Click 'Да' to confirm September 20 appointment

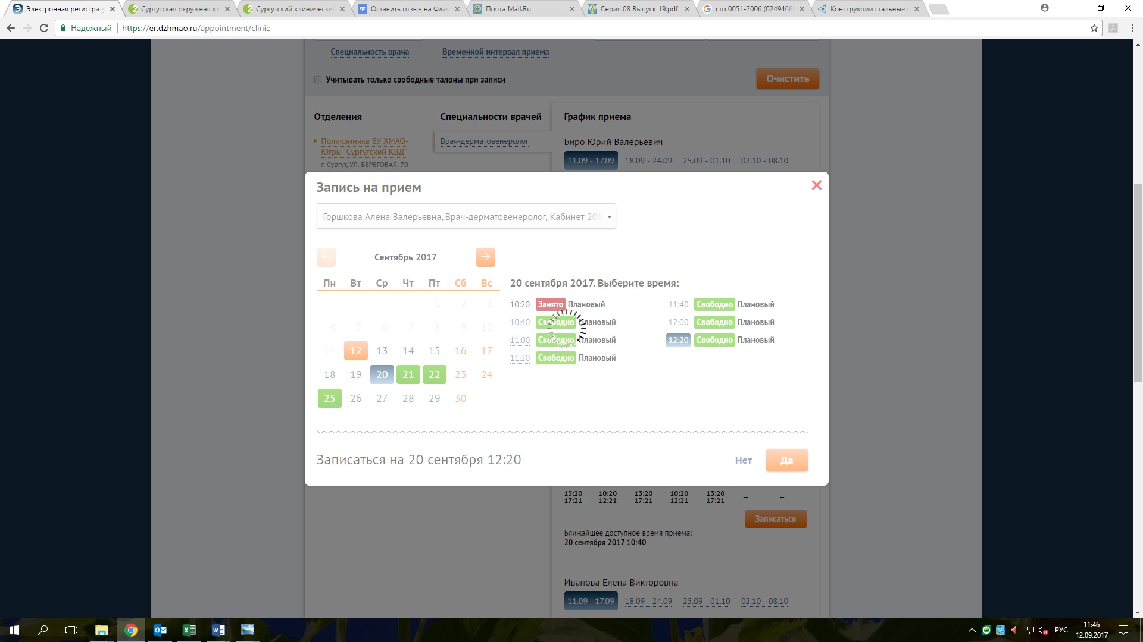[x=786, y=460]
